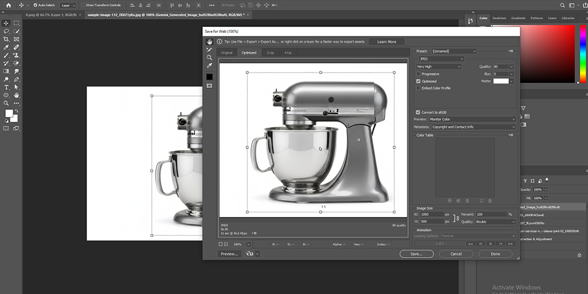Switch to the 0.png document tab
Image resolution: width=588 pixels, height=294 pixels.
[51, 15]
